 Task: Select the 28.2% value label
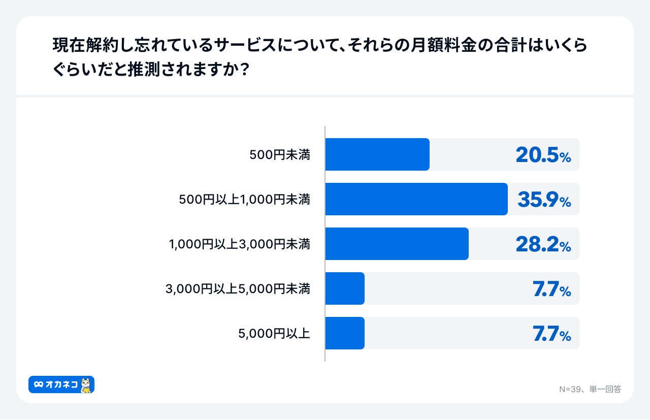coord(543,245)
